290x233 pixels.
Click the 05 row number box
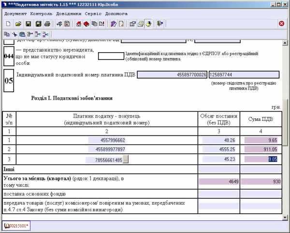(9, 81)
